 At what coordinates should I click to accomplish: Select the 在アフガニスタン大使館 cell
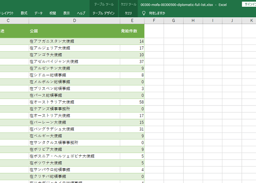tap(75, 41)
